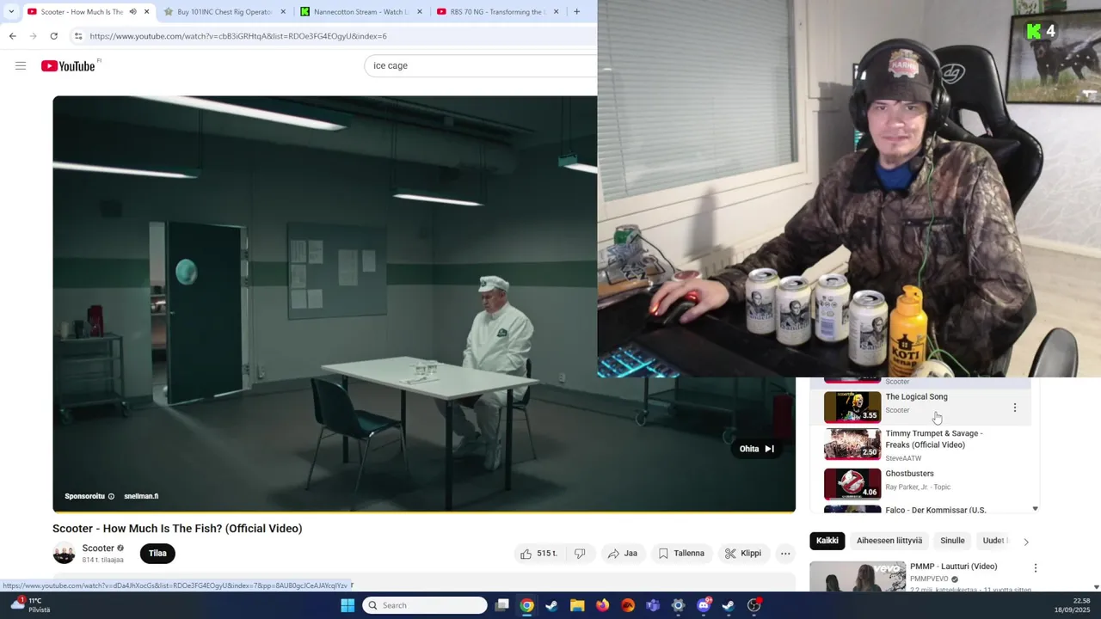Switch to RBS 70 NG tab
This screenshot has height=619, width=1101.
click(496, 12)
